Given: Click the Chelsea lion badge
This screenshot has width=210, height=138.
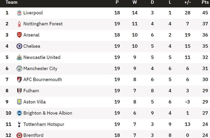Looking at the screenshot, I should [19, 46].
